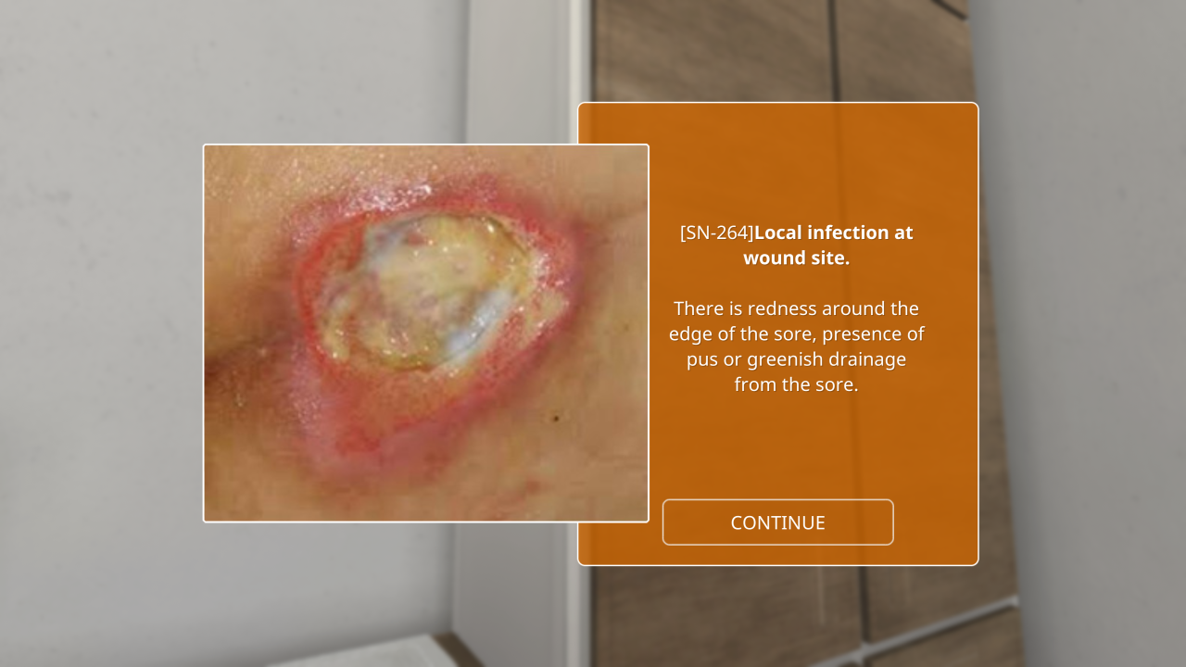Click the wooden cabinet door in the background
1186x667 pixels.
(713, 51)
